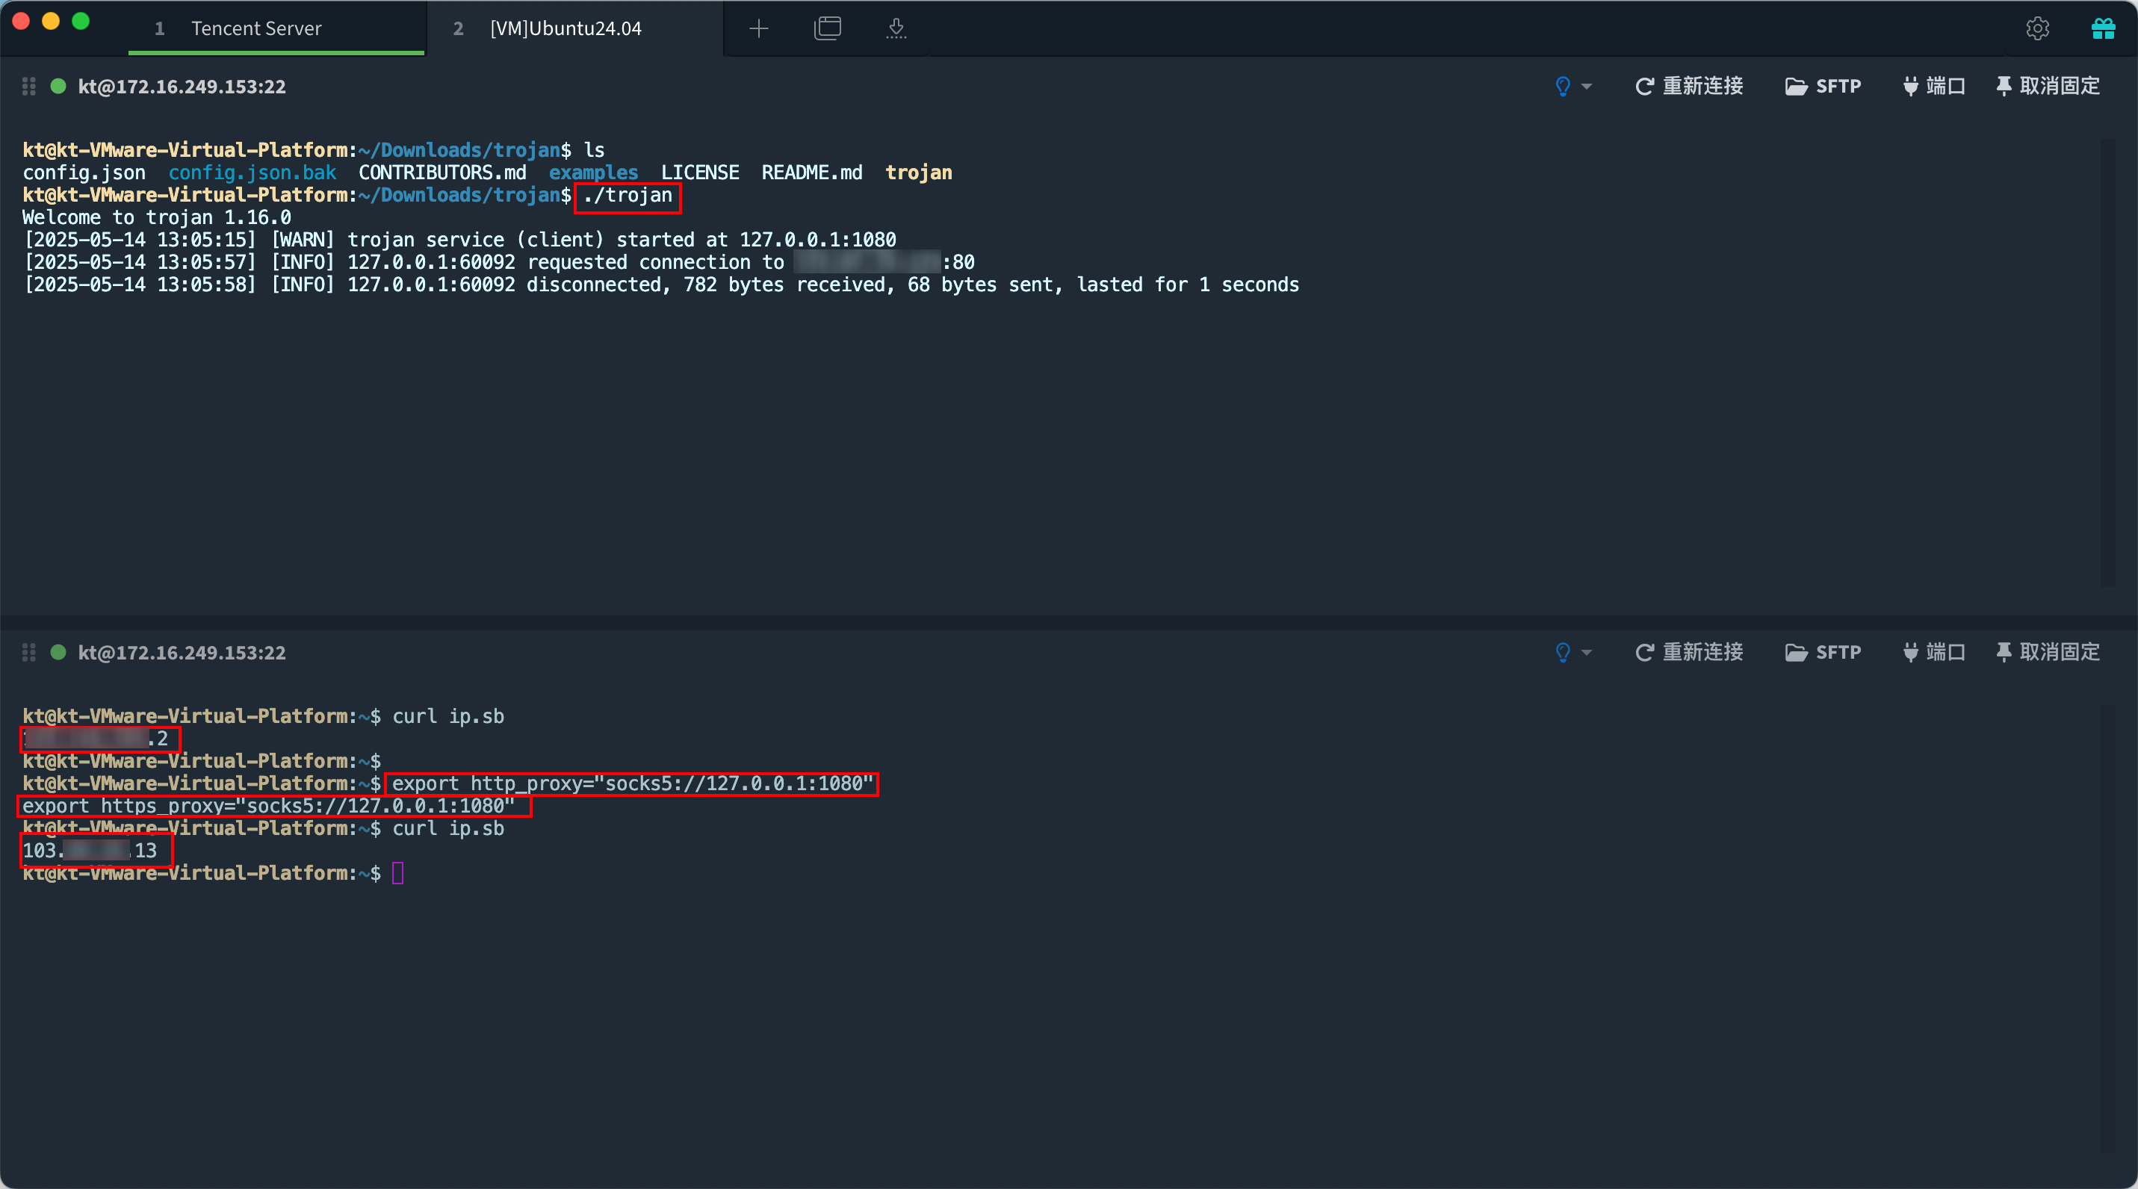Click the download/import icon in tab bar
The width and height of the screenshot is (2138, 1189).
point(896,29)
